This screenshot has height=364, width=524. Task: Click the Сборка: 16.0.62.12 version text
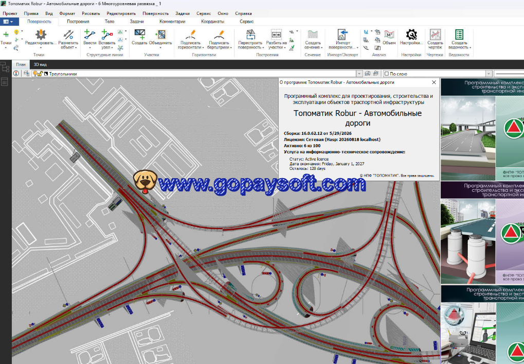coord(317,133)
